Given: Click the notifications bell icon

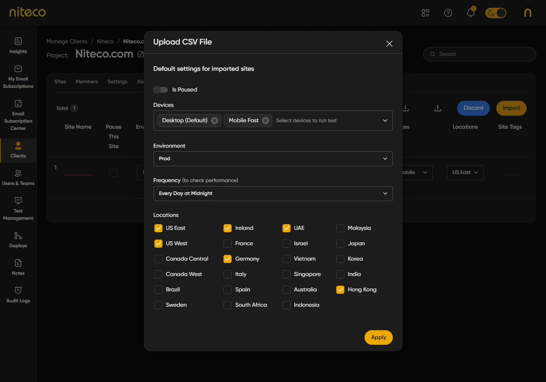Looking at the screenshot, I should pyautogui.click(x=470, y=13).
